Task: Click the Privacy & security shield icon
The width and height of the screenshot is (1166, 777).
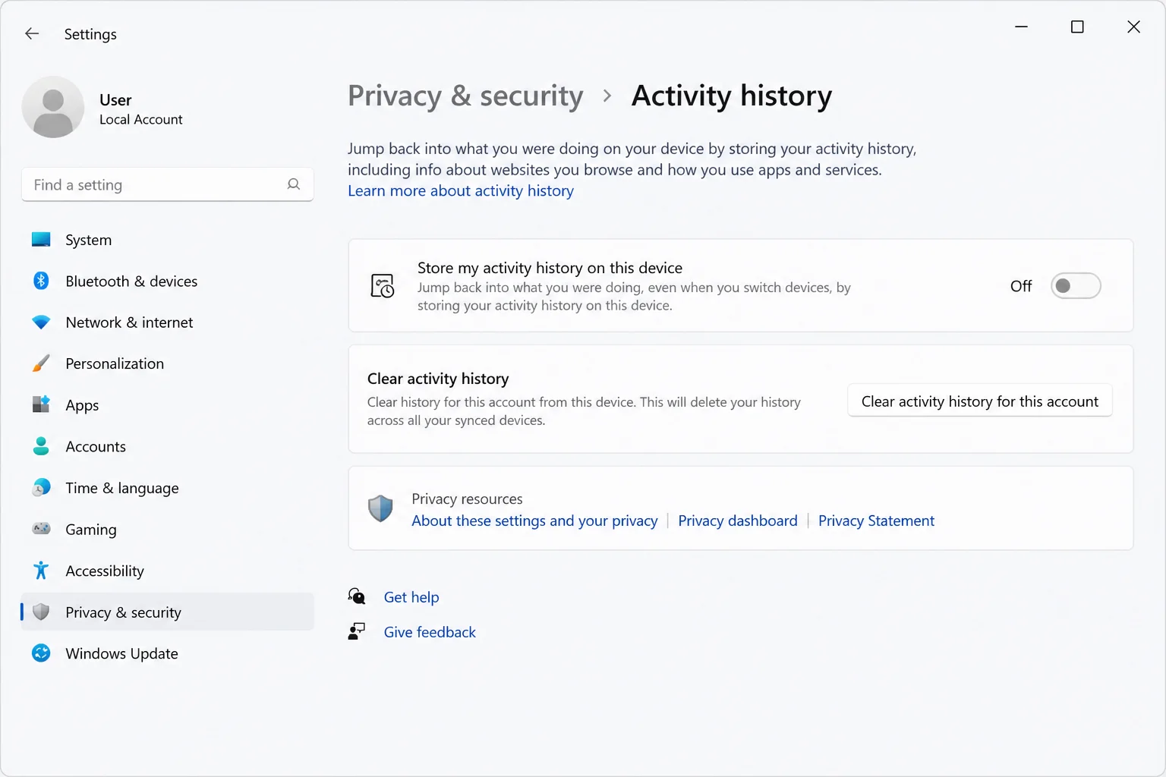Action: pyautogui.click(x=41, y=612)
